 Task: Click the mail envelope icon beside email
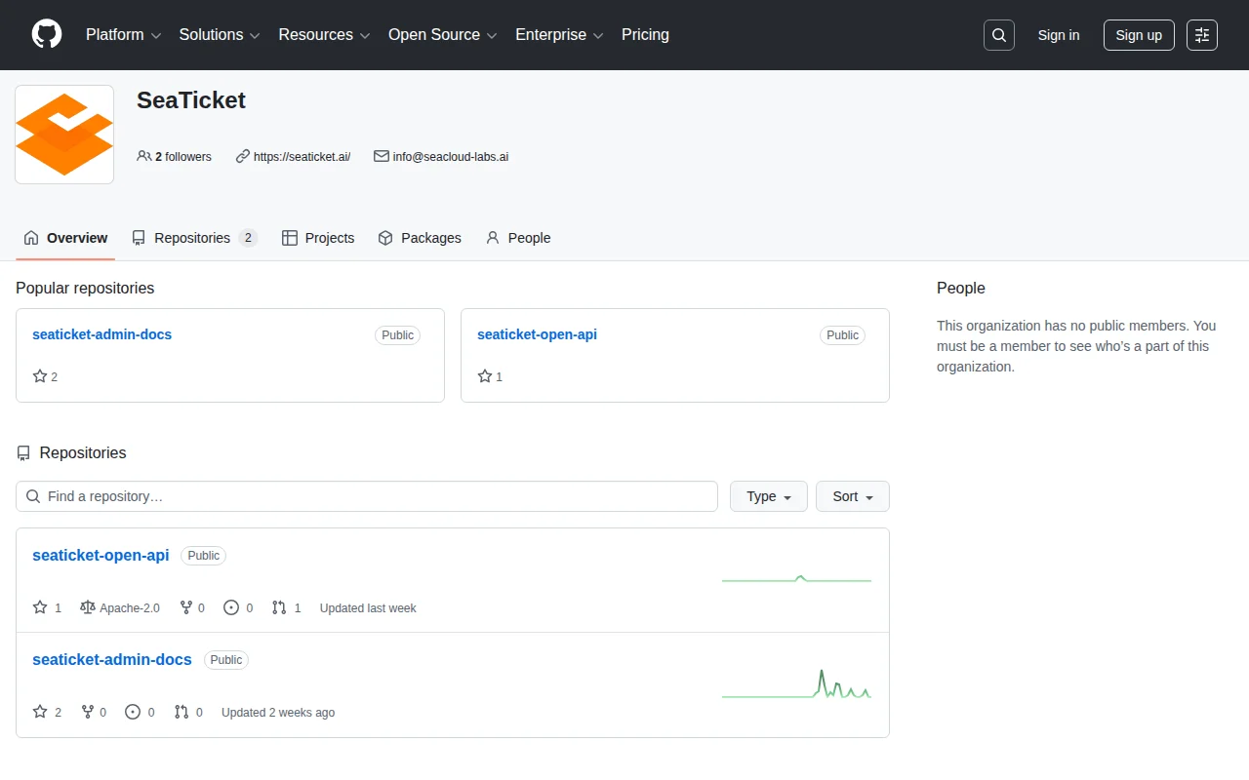382,156
